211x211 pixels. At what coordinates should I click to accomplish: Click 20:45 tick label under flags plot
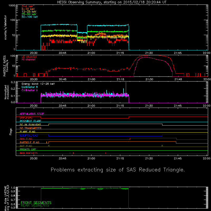pyautogui.click(x=63, y=159)
